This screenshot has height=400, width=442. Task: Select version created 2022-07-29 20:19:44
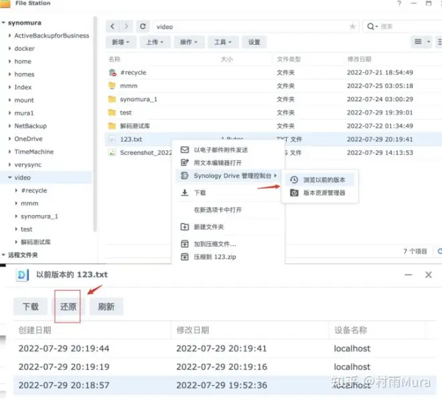(224, 348)
